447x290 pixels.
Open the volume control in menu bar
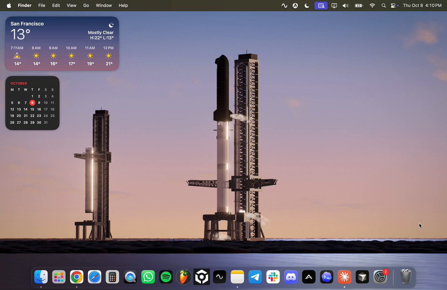[x=346, y=6]
